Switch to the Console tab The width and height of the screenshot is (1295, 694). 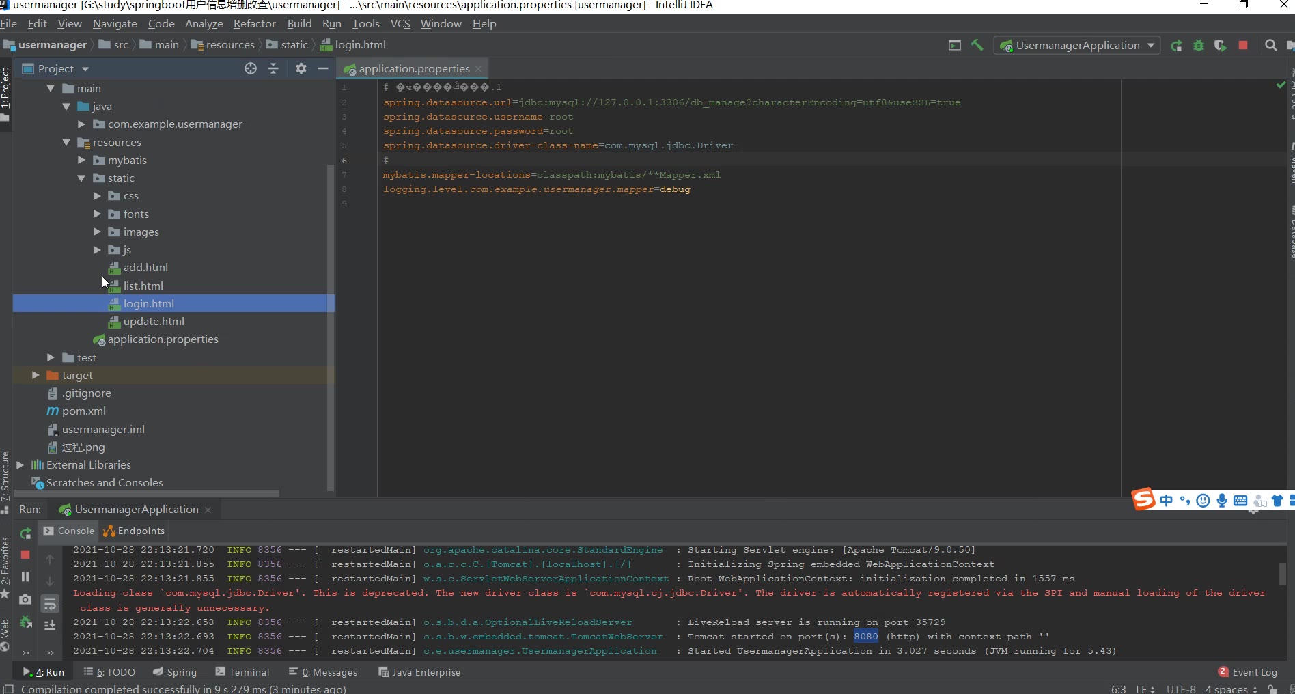(69, 531)
